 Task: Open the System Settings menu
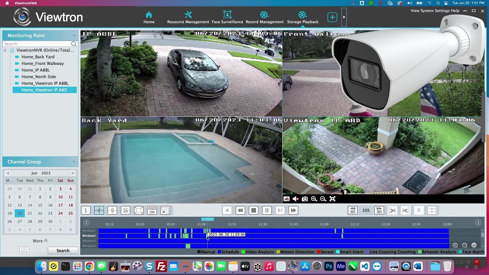point(436,11)
